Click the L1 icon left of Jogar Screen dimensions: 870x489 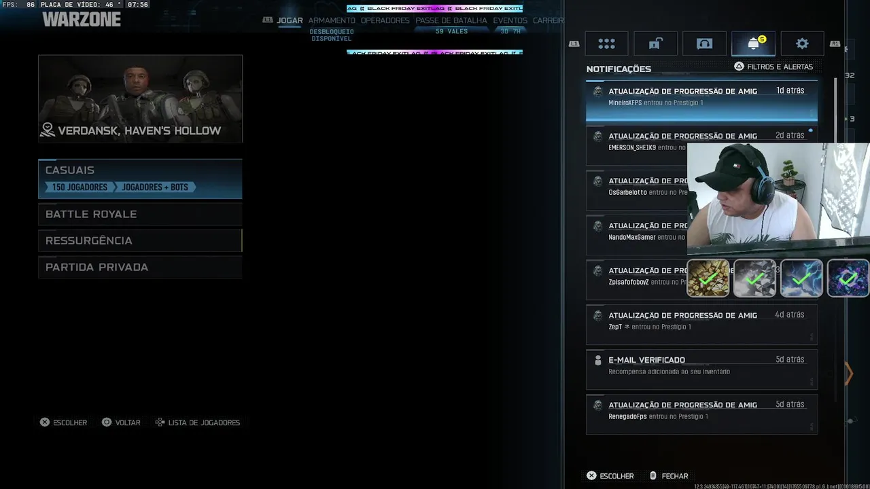coord(268,20)
